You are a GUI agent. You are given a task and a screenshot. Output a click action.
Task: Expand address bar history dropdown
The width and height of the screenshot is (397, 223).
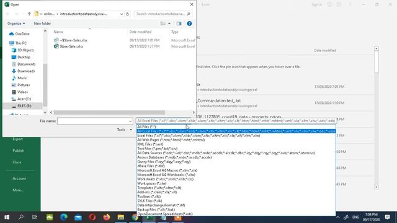tap(122, 14)
